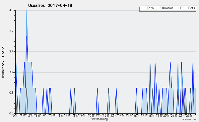The width and height of the screenshot is (199, 122).
Task: Click the x-axis label '19 h'
Action: 159,116
